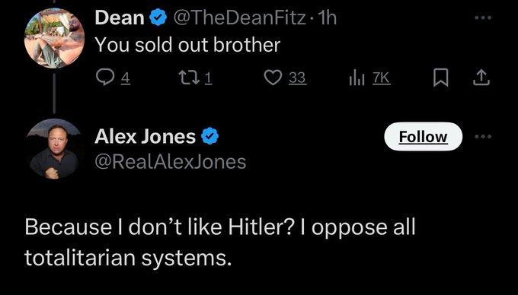Share Dean's tweet via upload icon
The image size is (518, 295).
tap(481, 78)
